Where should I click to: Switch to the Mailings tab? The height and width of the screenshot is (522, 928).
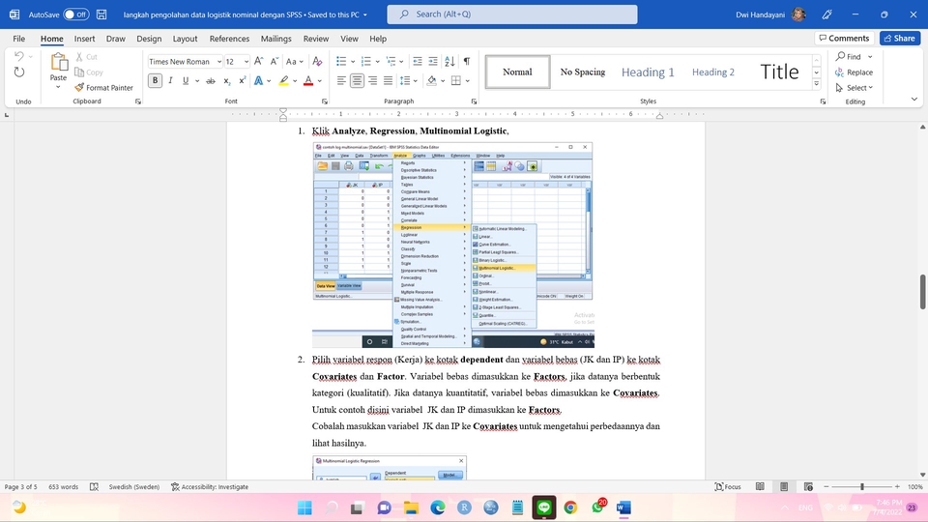(276, 39)
